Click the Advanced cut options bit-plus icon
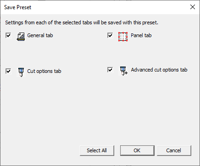200x166 pixels. [123, 71]
